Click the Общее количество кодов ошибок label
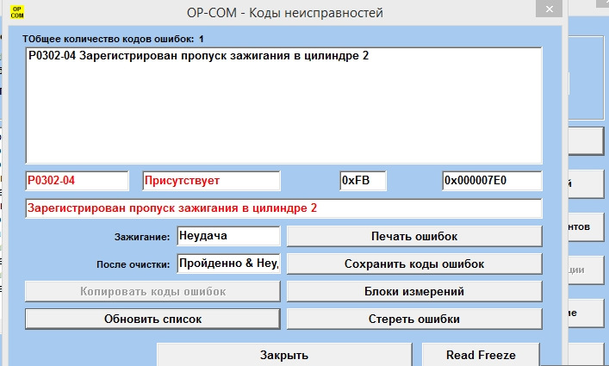Viewport: 609px width, 366px height. click(x=113, y=39)
